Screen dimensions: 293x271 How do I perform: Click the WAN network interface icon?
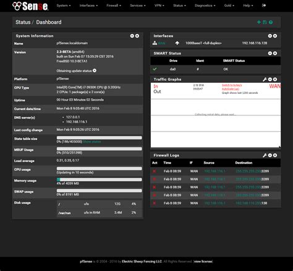pyautogui.click(x=155, y=43)
